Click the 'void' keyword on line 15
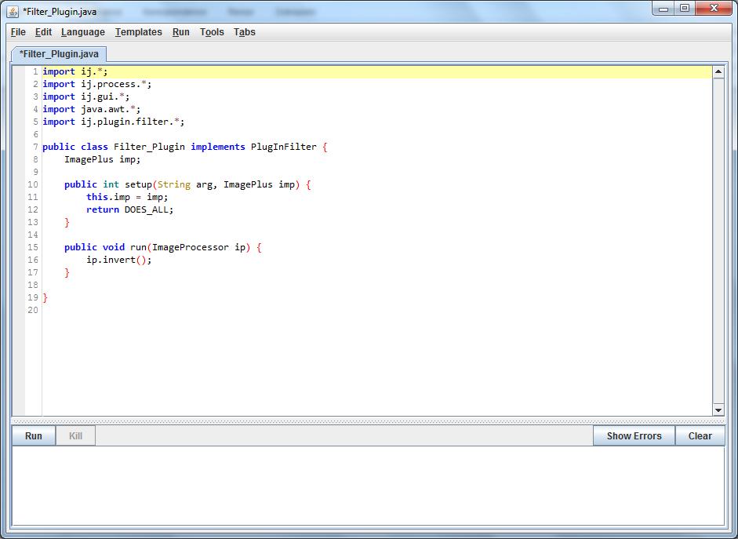738x539 pixels. pos(114,247)
